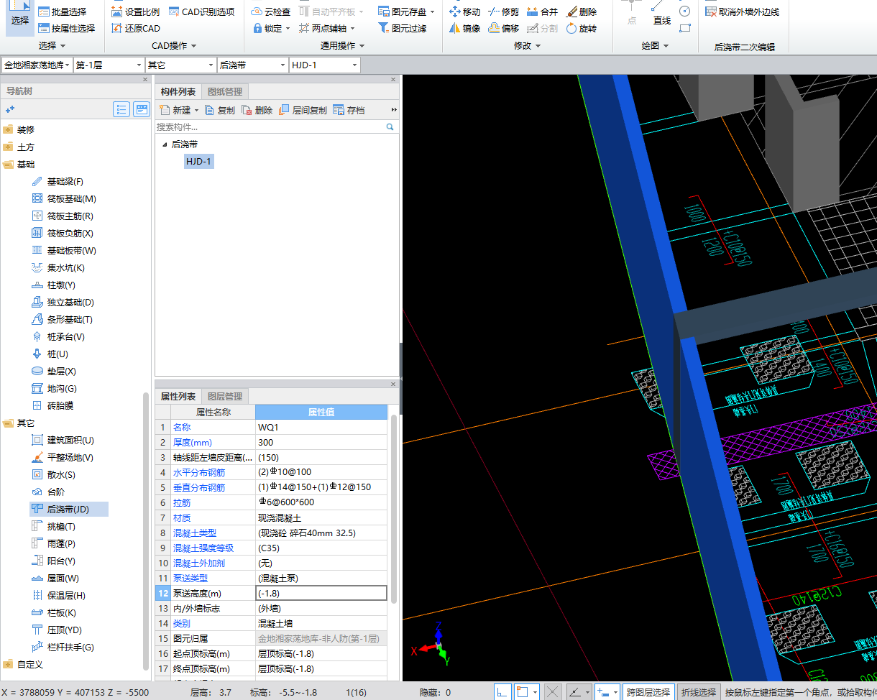Select the 合并 merge tool
Screen dimensions: 877x700
(542, 12)
